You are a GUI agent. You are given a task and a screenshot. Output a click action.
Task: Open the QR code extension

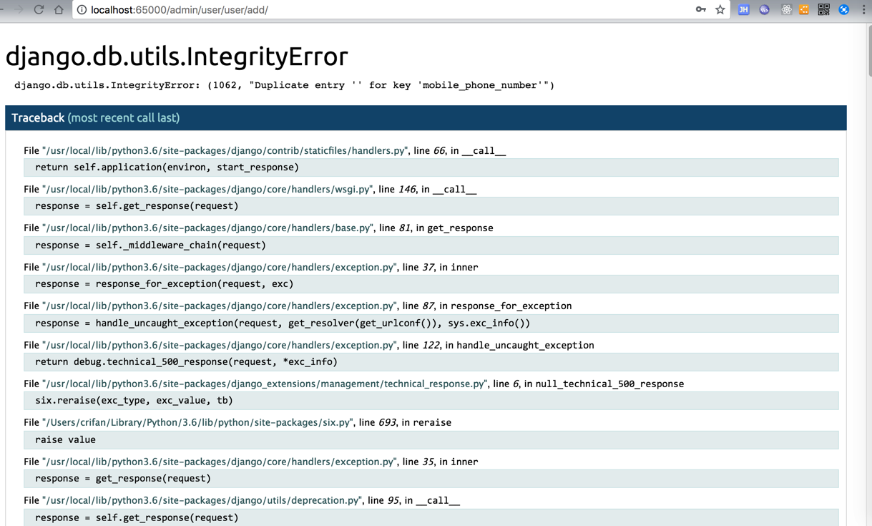(x=824, y=9)
